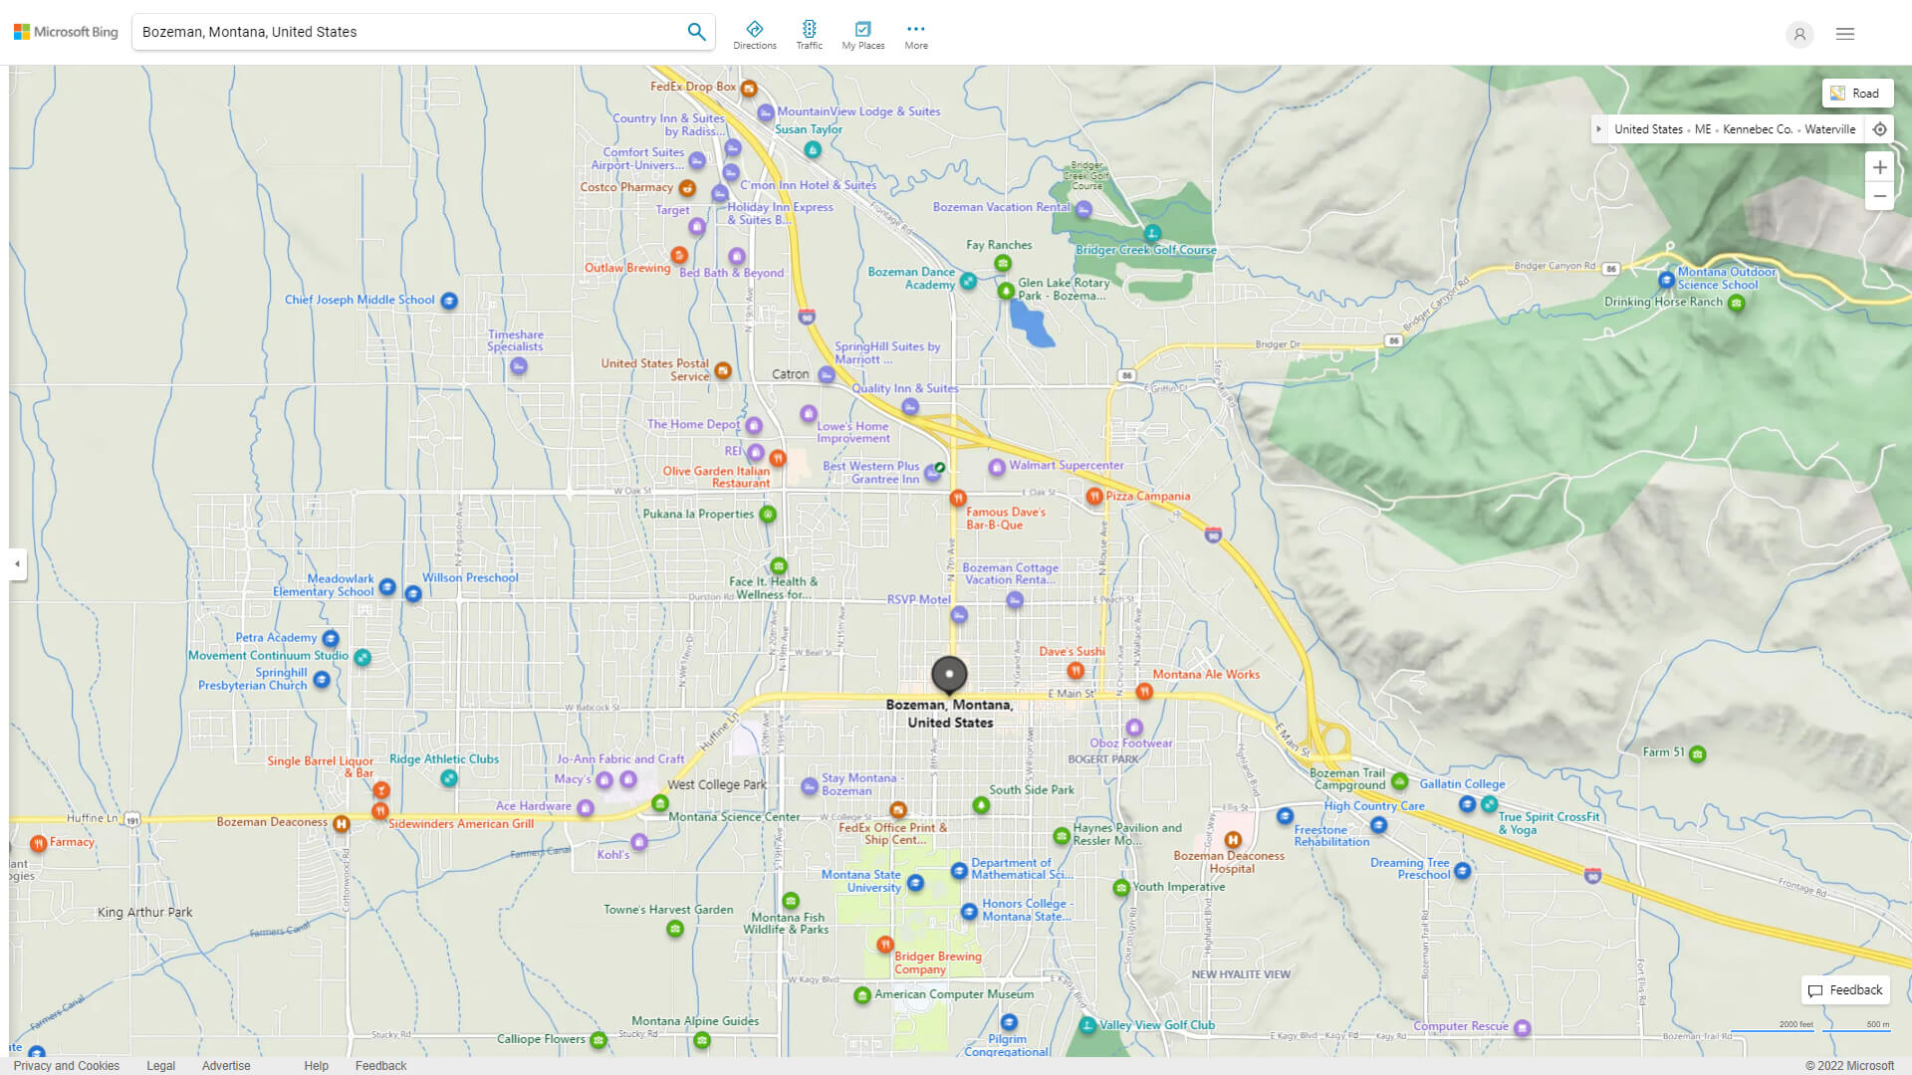Click the Walmart Supercenter map pin
Image resolution: width=1912 pixels, height=1075 pixels.
tap(996, 467)
